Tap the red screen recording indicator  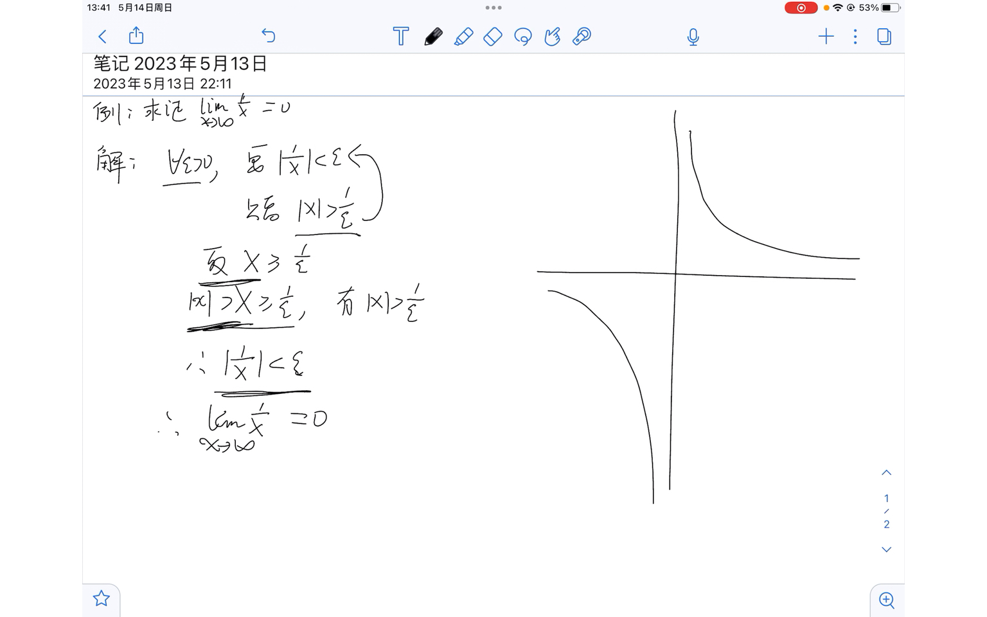tap(801, 8)
